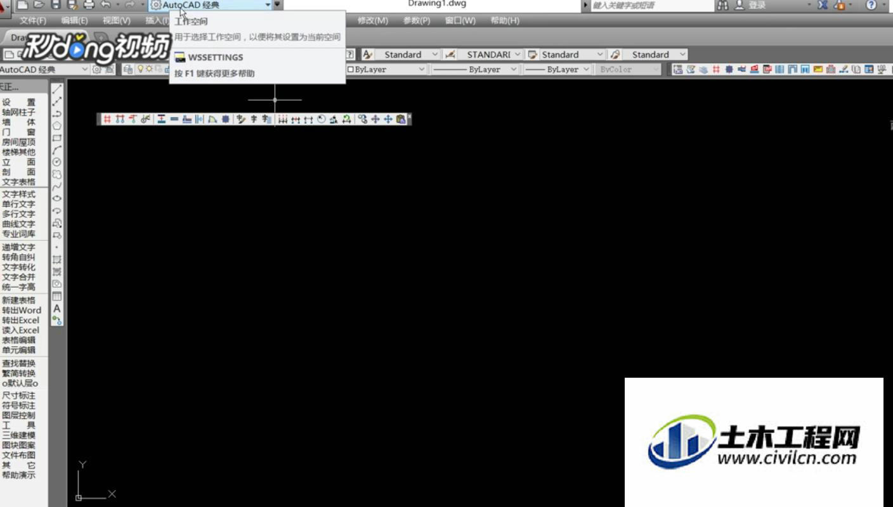Select the Polygon draw tool
Viewport: 893px width, 507px height.
pos(57,125)
